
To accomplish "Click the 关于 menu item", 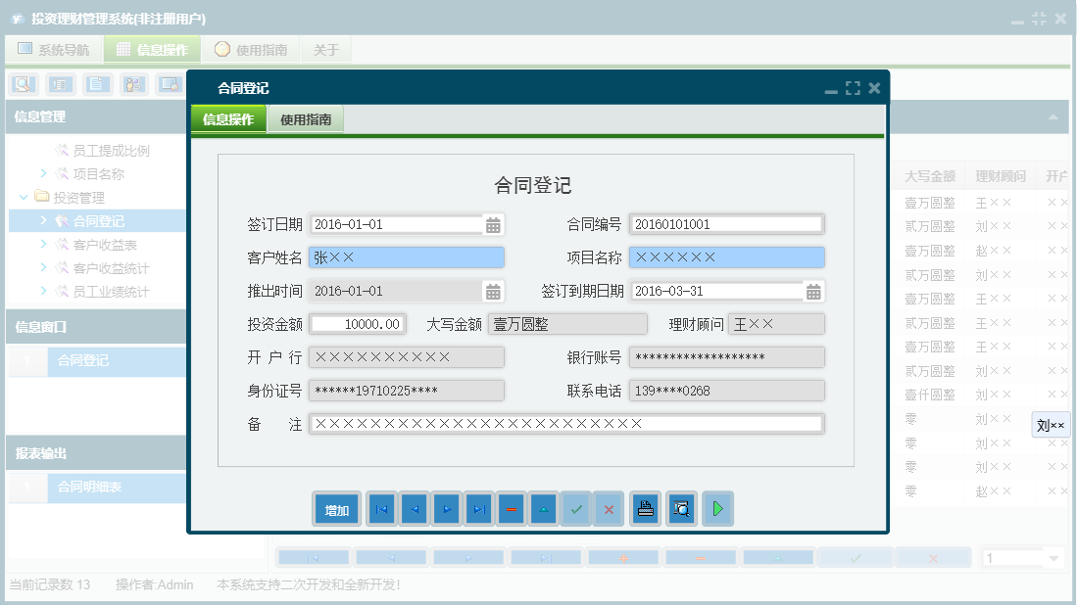I will click(326, 47).
